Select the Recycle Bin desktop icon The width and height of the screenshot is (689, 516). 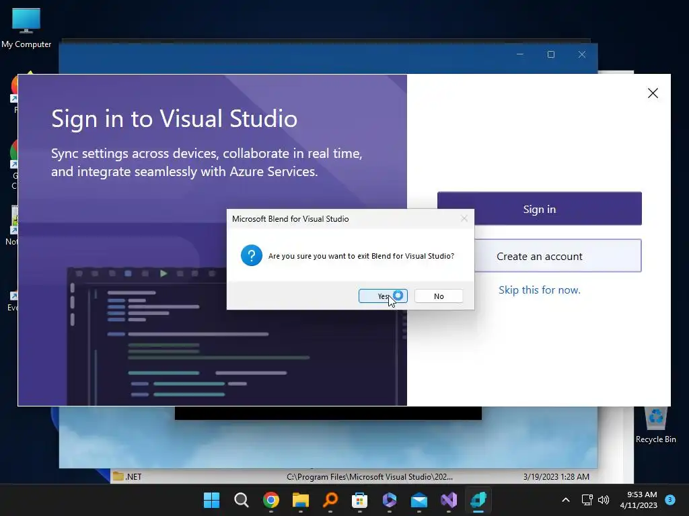pyautogui.click(x=655, y=425)
